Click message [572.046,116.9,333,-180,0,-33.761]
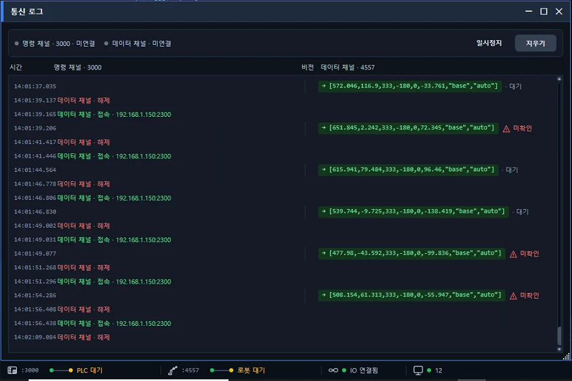The height and width of the screenshot is (381, 572). click(410, 86)
